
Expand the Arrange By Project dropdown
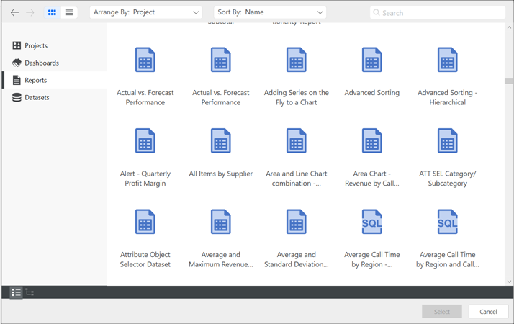pyautogui.click(x=146, y=12)
